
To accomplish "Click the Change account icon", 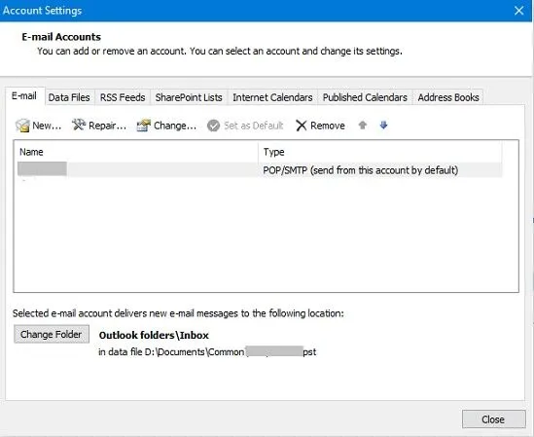I will [x=143, y=126].
